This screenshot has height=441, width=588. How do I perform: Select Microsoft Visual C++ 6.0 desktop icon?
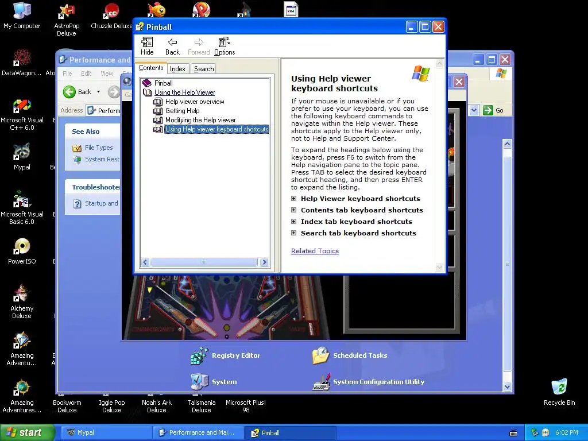[x=22, y=114]
